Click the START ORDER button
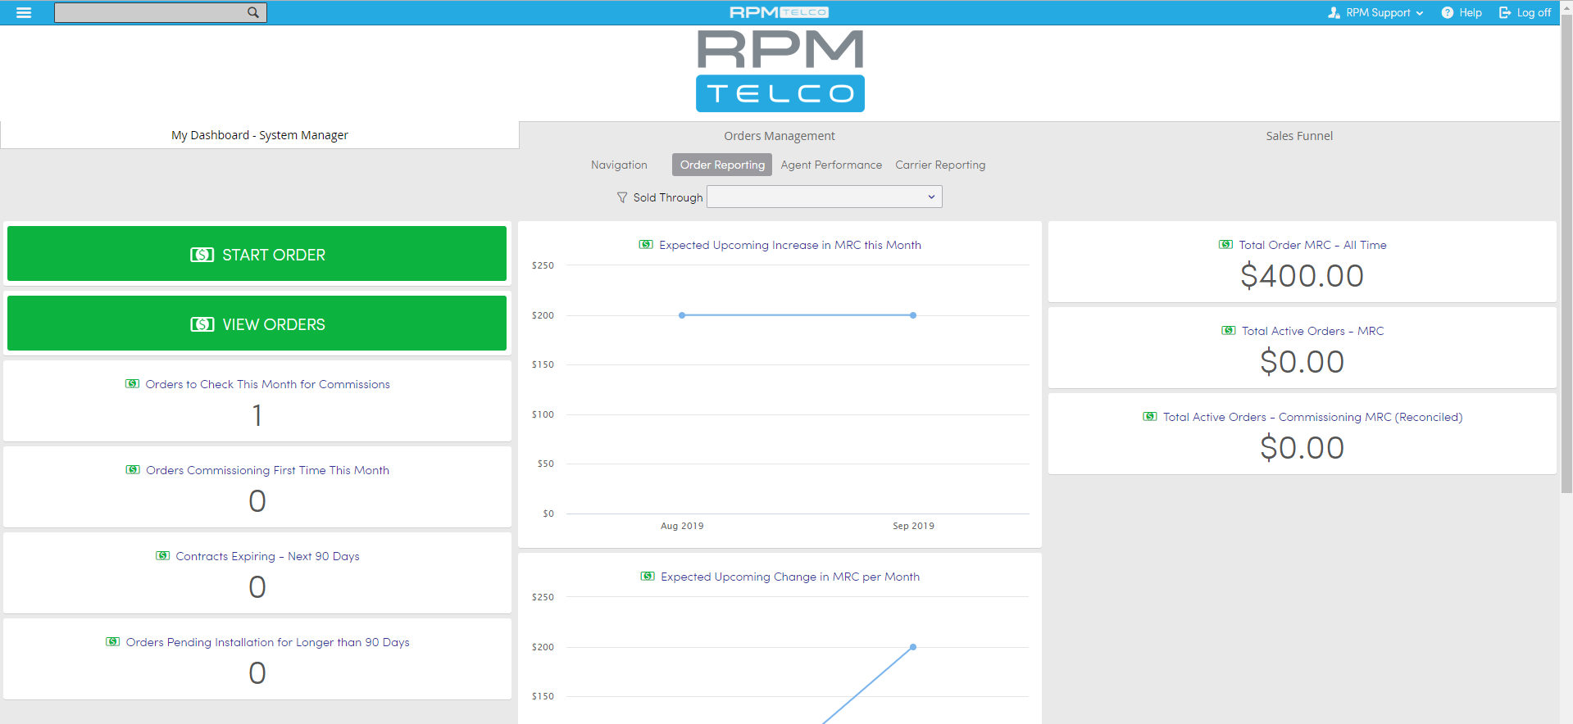 pyautogui.click(x=257, y=254)
